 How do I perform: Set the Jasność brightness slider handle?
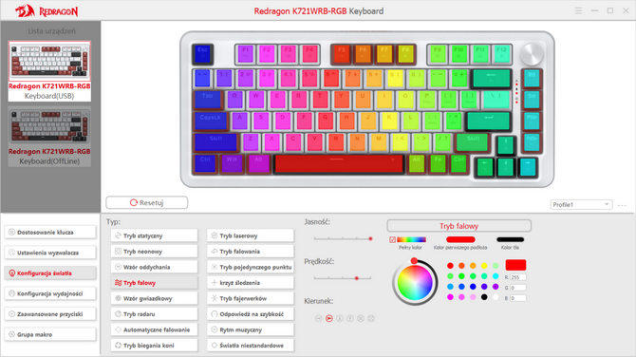370,238
